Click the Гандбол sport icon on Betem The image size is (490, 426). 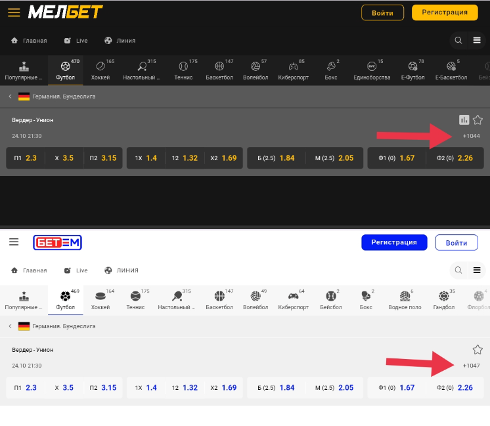(x=444, y=300)
